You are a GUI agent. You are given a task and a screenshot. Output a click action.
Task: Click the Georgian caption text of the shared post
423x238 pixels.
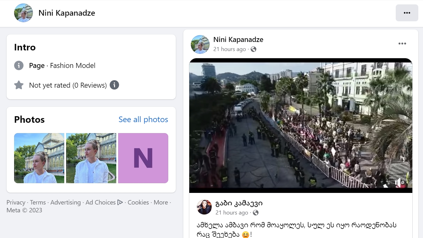coord(297,230)
